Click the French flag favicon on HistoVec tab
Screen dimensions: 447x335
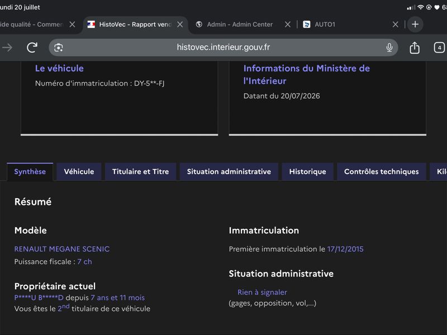coord(91,25)
